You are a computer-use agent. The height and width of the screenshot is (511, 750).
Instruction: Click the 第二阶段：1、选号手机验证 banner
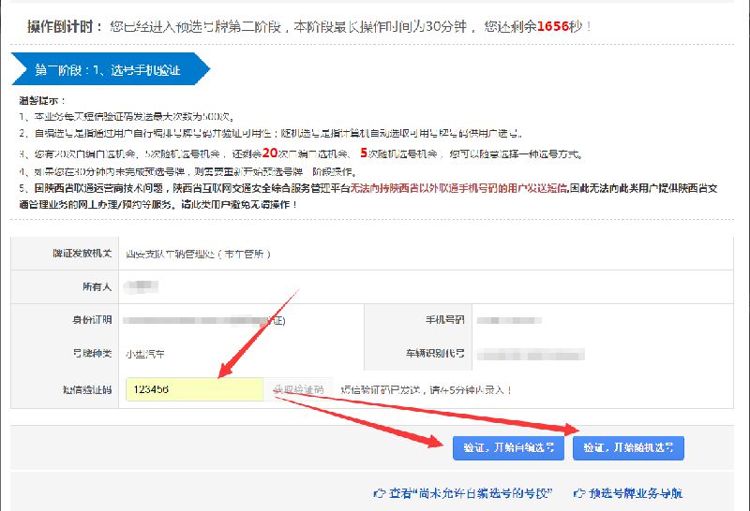[111, 69]
